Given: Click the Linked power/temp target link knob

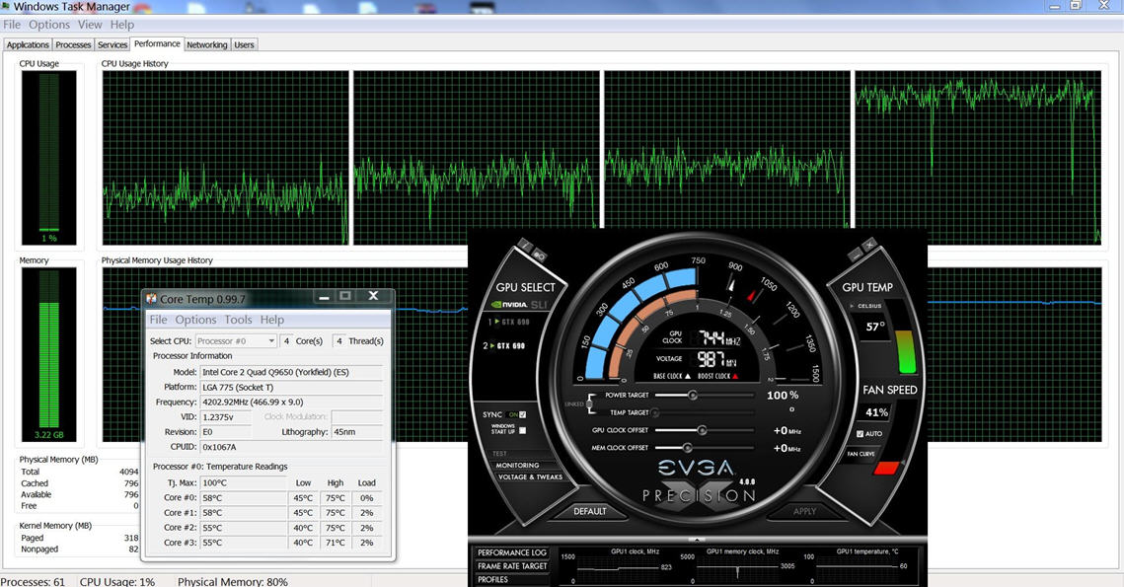Looking at the screenshot, I should point(590,404).
